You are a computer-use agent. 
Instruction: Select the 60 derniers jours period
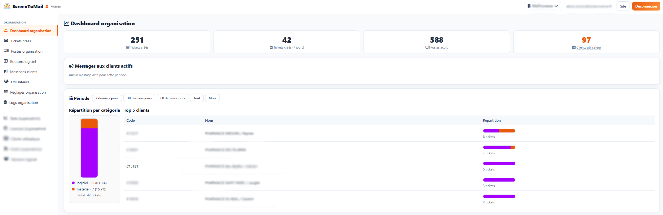[173, 98]
